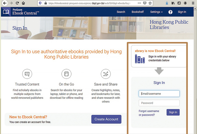Click the Ebook Central open book logo

pos(6,12)
